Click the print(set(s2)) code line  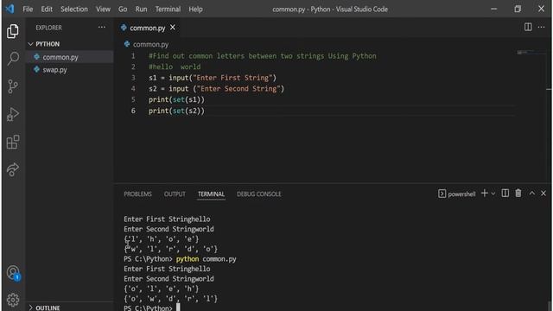[176, 111]
